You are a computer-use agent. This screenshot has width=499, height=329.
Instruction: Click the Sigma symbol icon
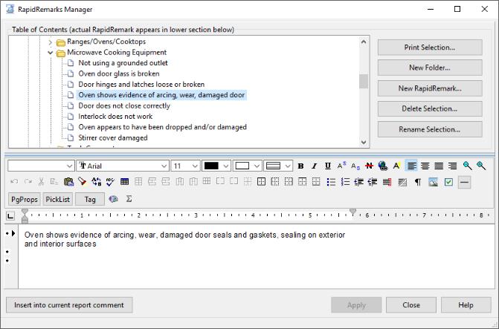129,199
